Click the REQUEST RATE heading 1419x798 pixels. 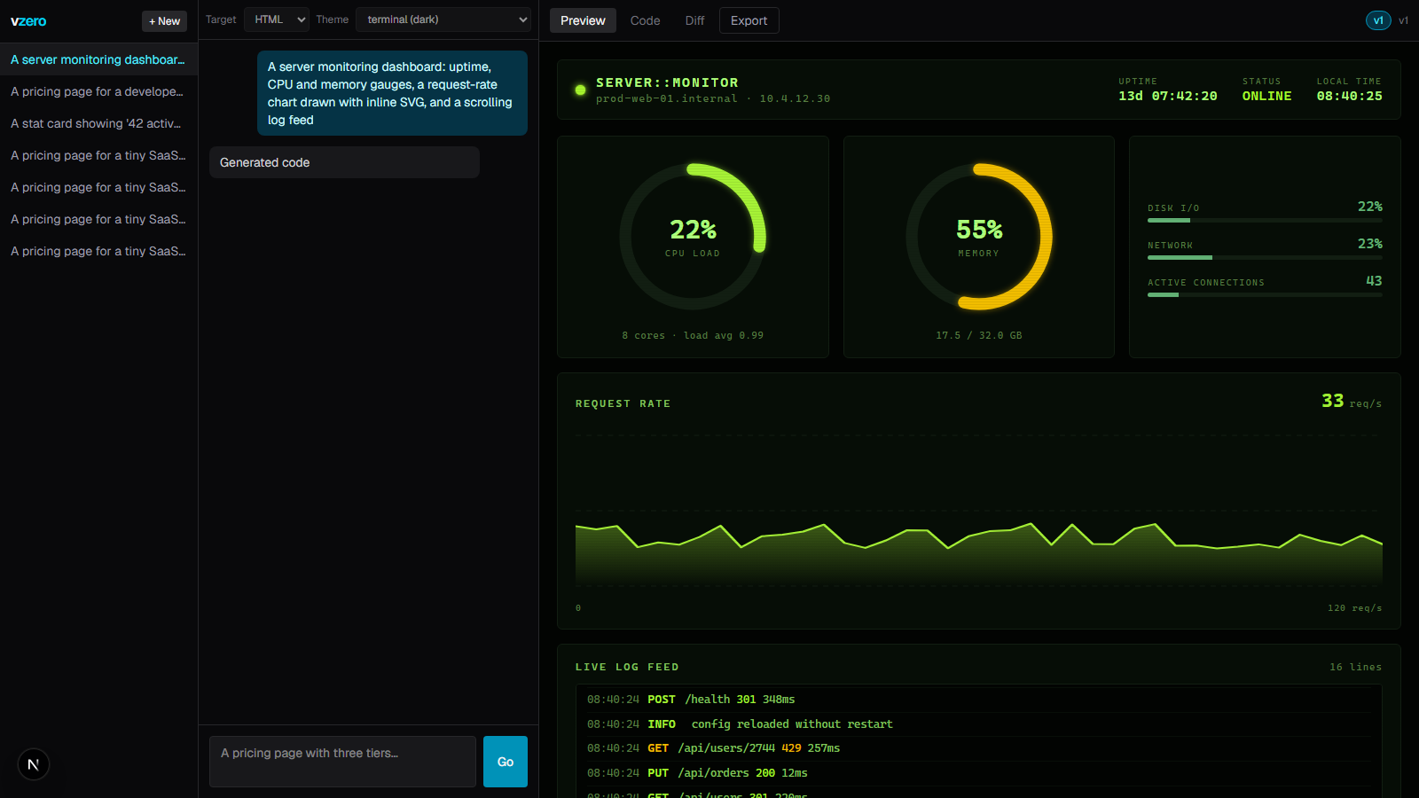tap(623, 403)
